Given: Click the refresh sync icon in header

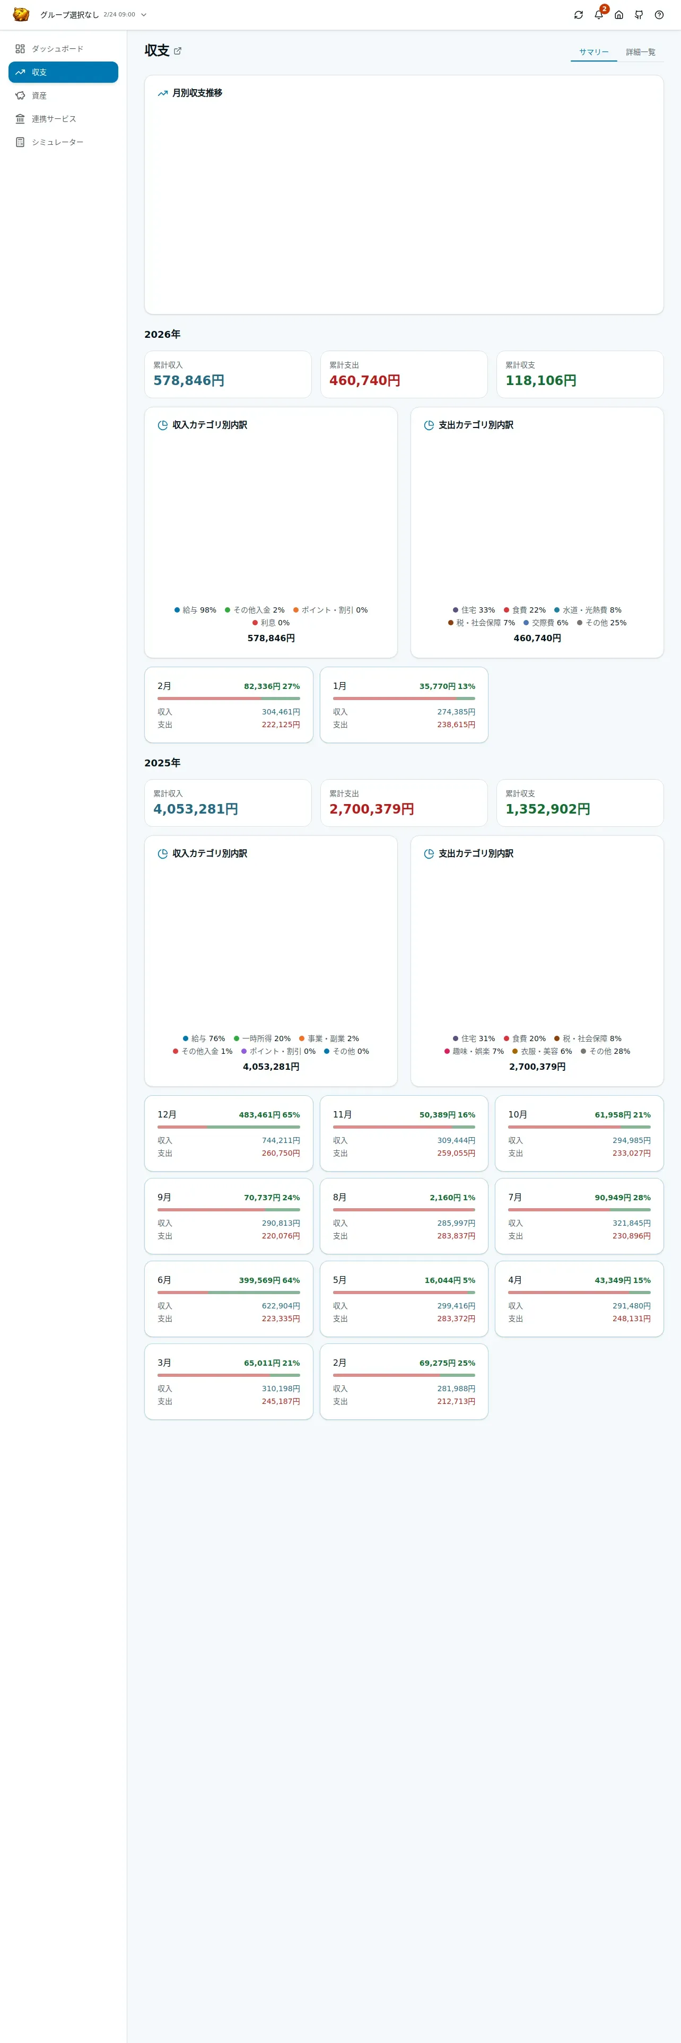Looking at the screenshot, I should tap(578, 15).
